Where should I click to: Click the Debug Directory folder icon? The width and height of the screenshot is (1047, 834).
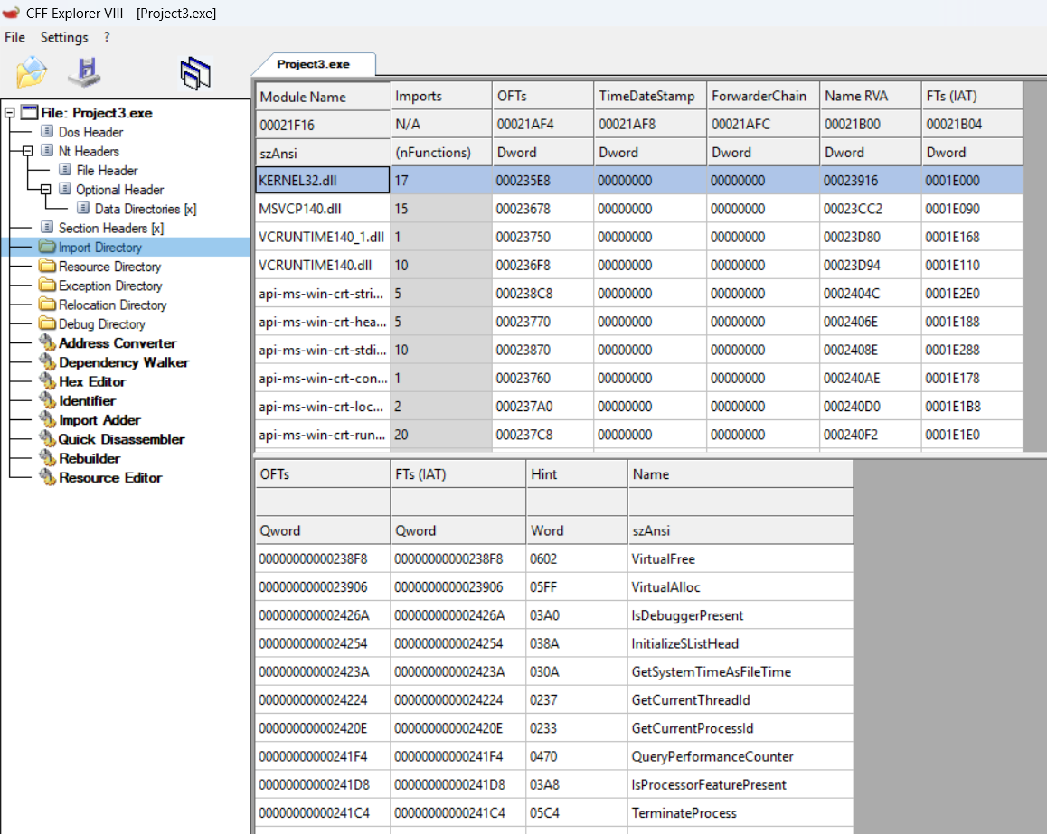pos(47,323)
